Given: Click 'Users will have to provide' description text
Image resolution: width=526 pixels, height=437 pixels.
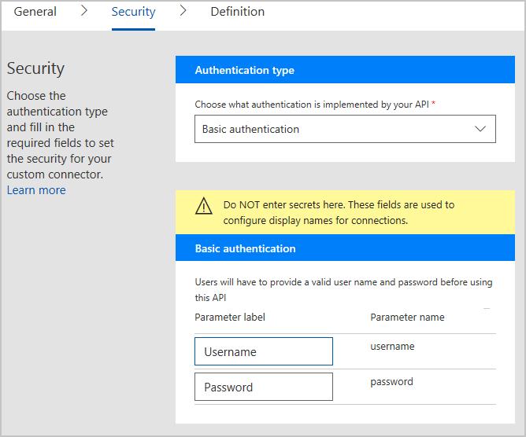Looking at the screenshot, I should coord(343,290).
